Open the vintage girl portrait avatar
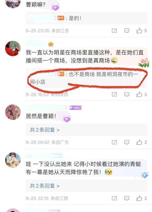 click(13, 160)
